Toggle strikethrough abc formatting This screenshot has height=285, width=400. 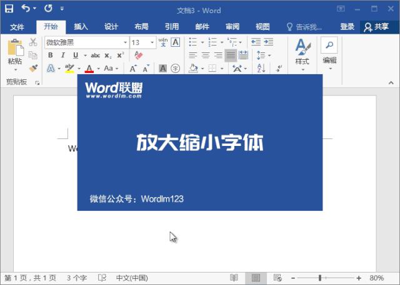point(95,56)
